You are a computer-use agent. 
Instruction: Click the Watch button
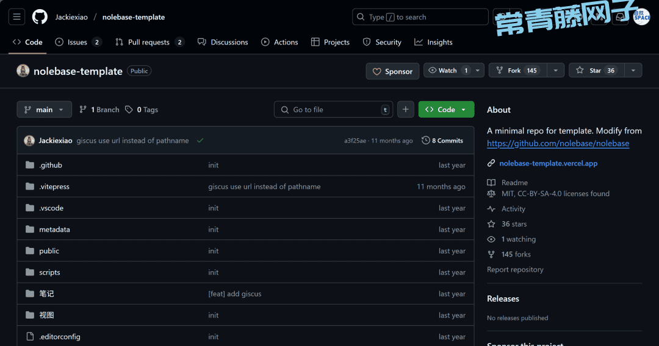pyautogui.click(x=448, y=71)
